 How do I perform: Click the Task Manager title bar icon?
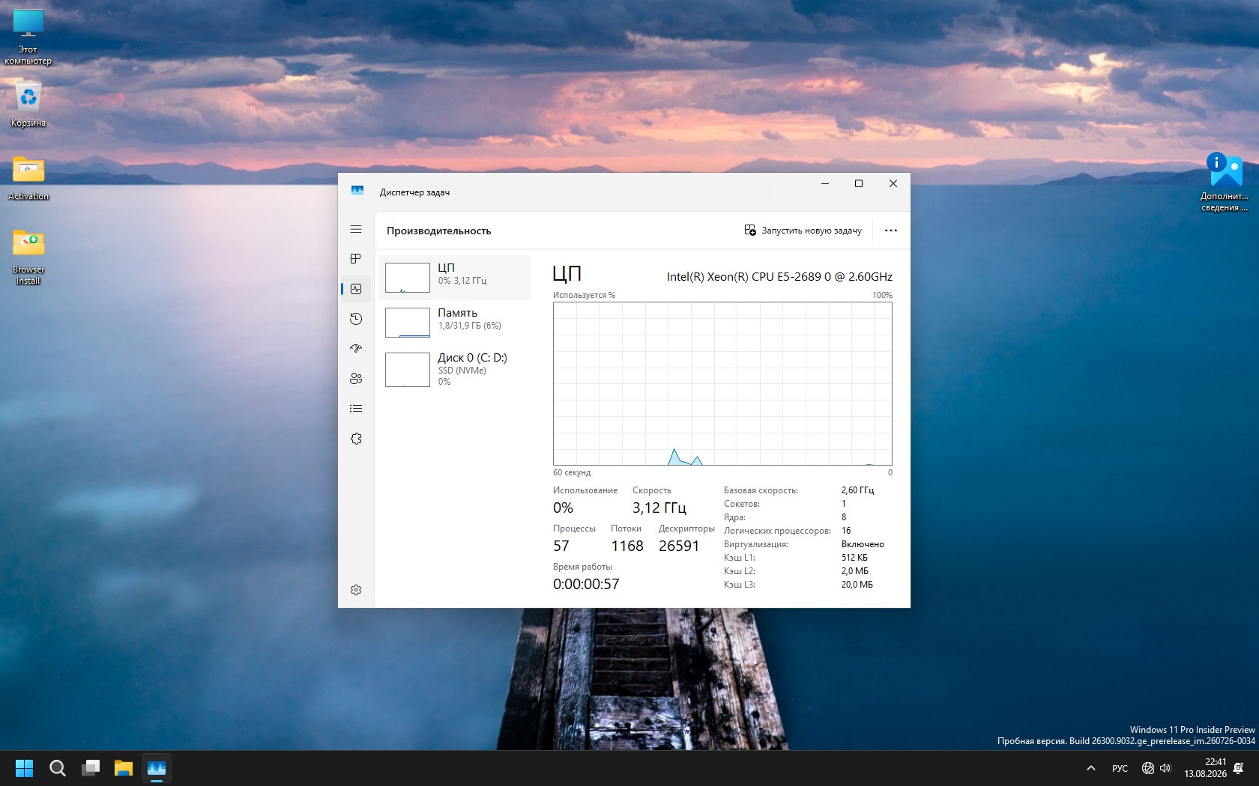point(357,191)
